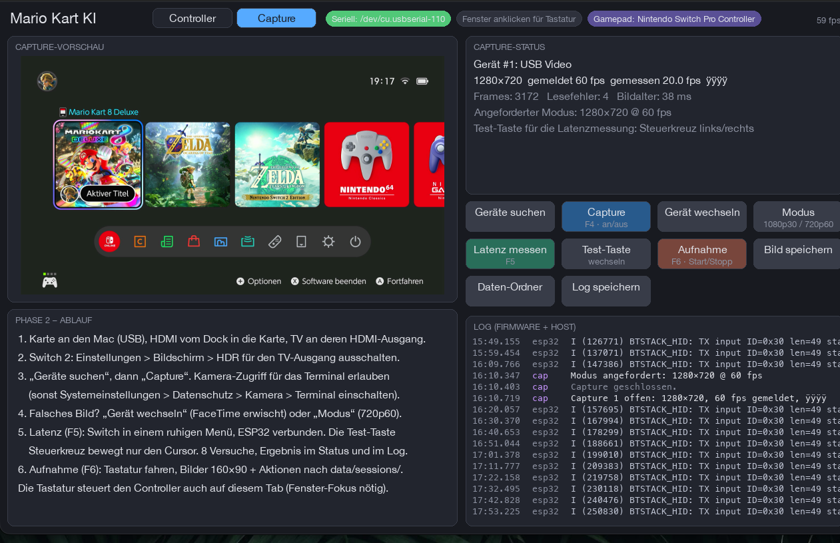Open the virtual game card icon

(x=301, y=242)
